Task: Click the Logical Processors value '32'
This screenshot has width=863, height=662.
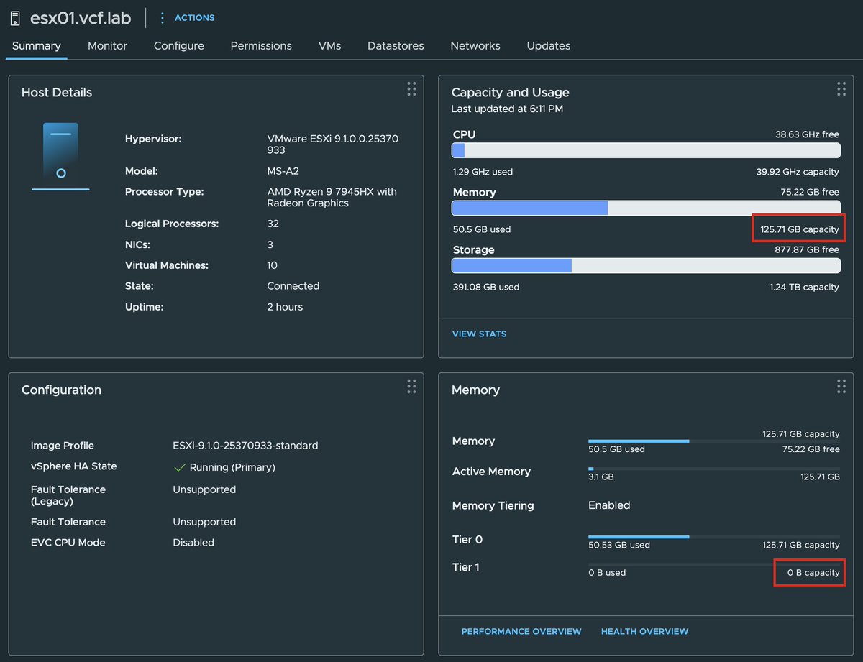Action: coord(273,224)
